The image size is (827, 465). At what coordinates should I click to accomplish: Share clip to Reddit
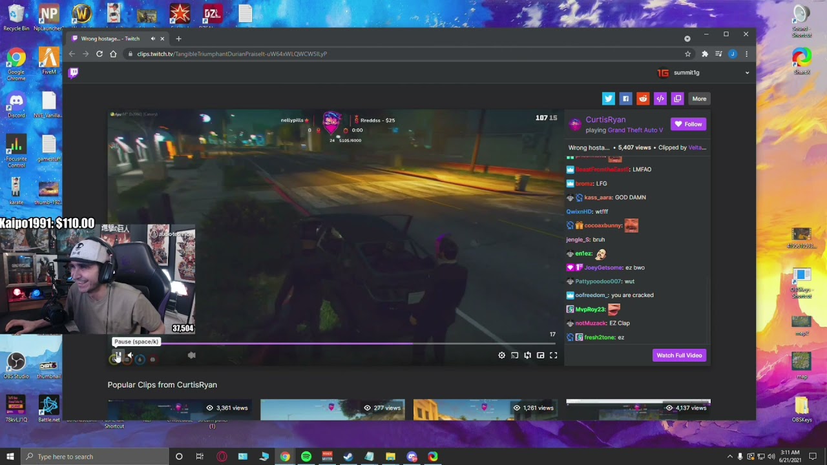[642, 98]
